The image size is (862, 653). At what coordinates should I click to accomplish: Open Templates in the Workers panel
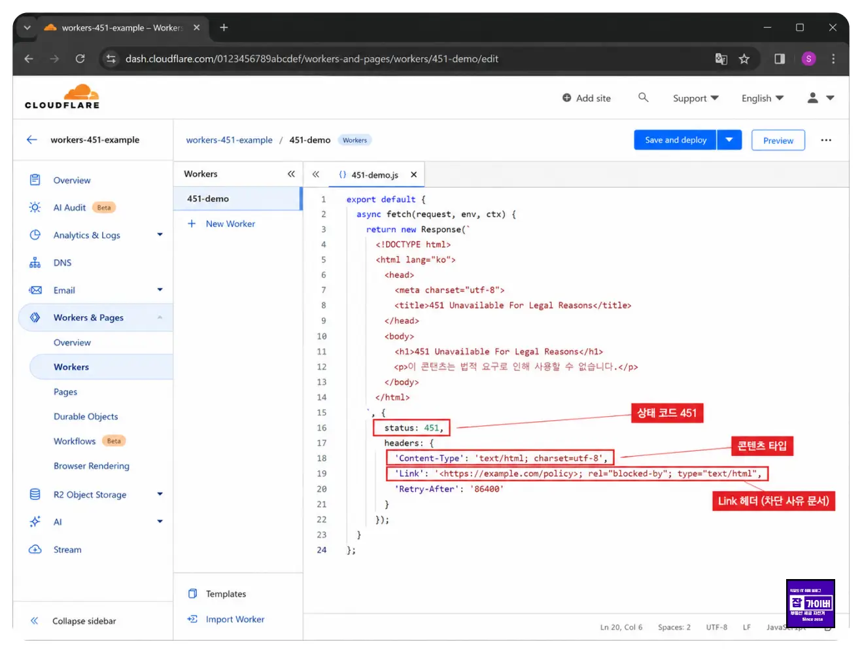point(216,594)
